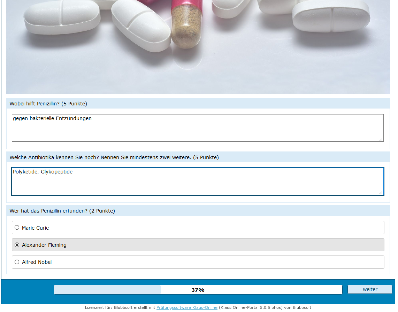
Task: Click into the 'Polyketide, Glykopeptide' answer box
Action: 197,181
